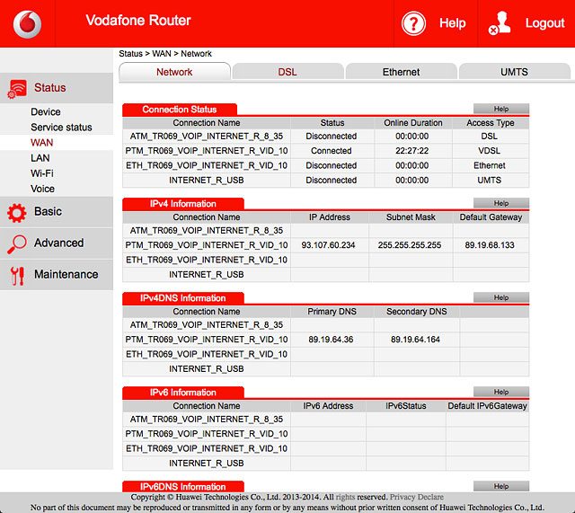Open the Ethernet tab
The width and height of the screenshot is (575, 513).
[x=401, y=72]
